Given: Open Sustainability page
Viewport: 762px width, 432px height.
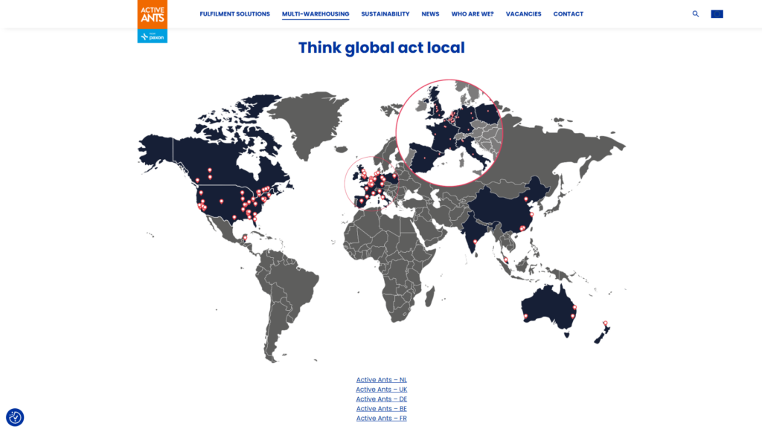Looking at the screenshot, I should tap(385, 14).
